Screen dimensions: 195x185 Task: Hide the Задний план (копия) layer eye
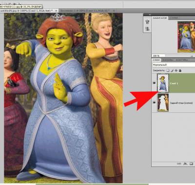click(154, 103)
